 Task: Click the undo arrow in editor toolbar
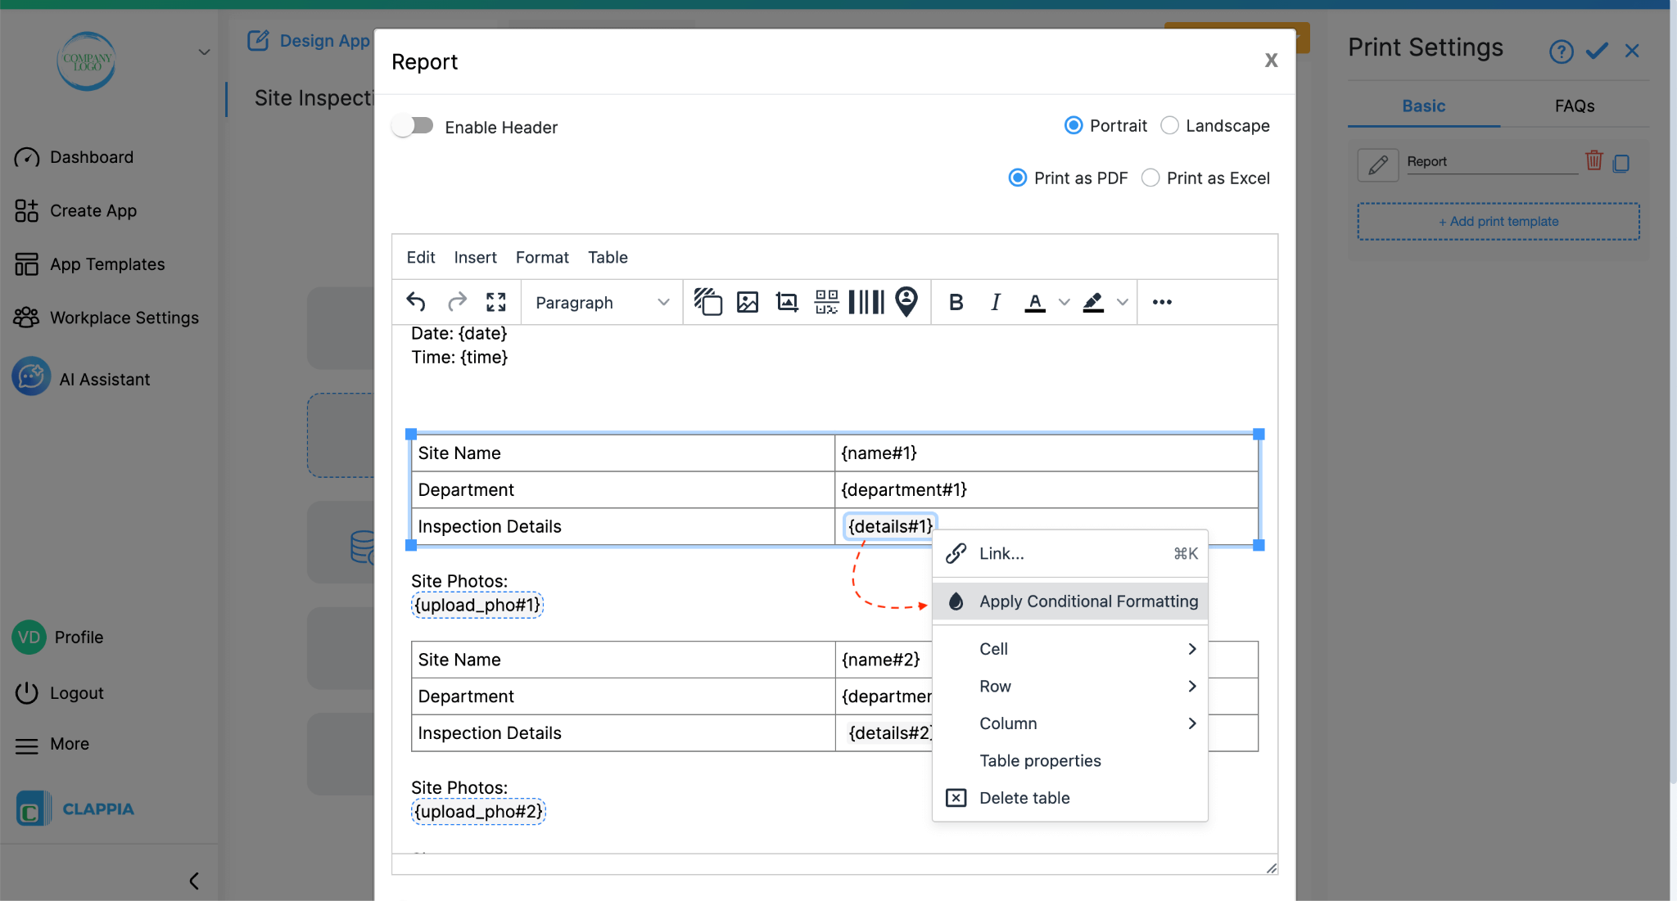(x=416, y=302)
